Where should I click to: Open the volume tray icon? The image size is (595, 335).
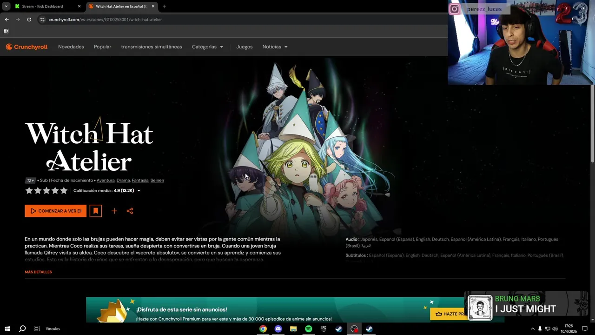click(555, 329)
